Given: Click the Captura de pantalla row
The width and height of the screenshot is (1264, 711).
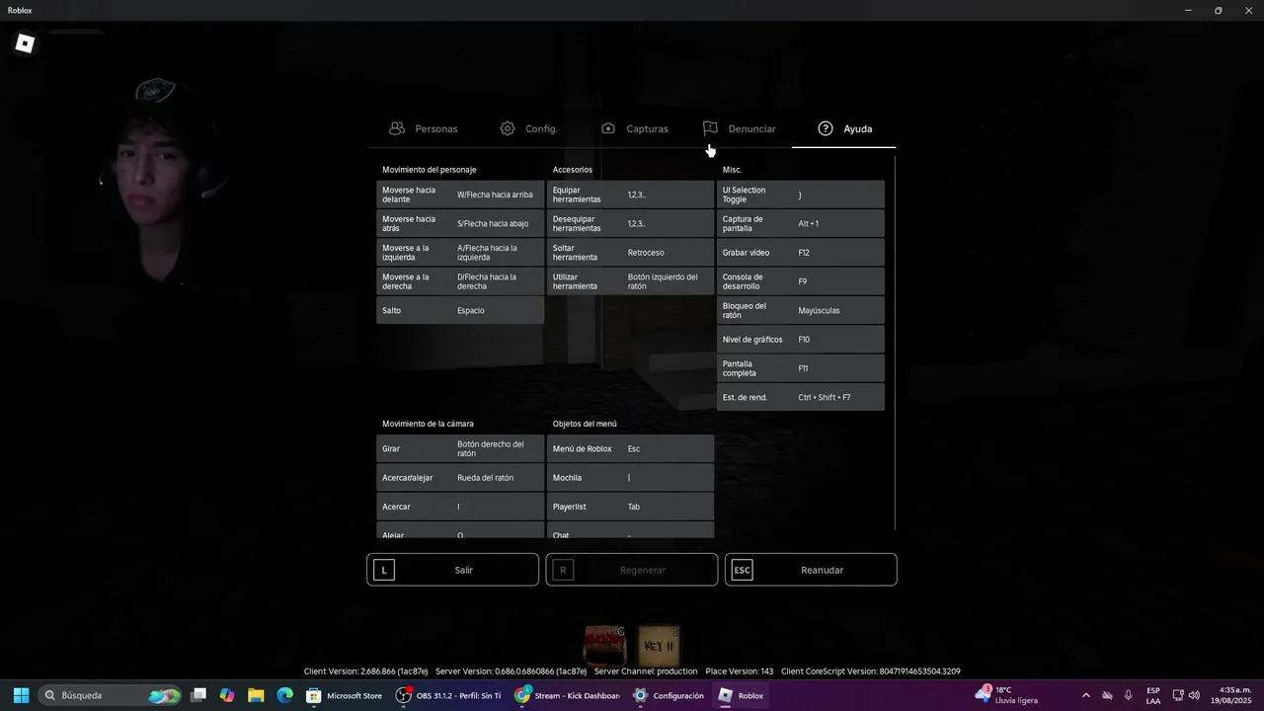Looking at the screenshot, I should (801, 223).
